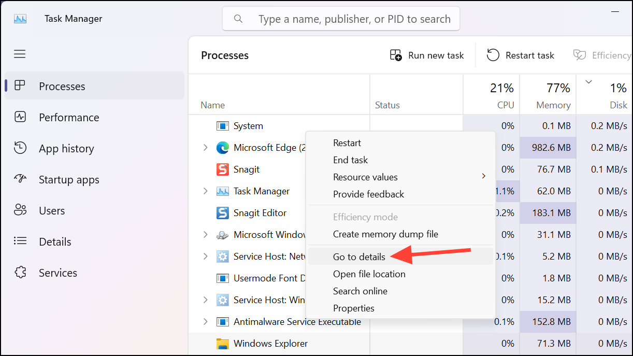Click the Snagit process icon
Viewport: 633px width, 356px height.
[x=222, y=169]
